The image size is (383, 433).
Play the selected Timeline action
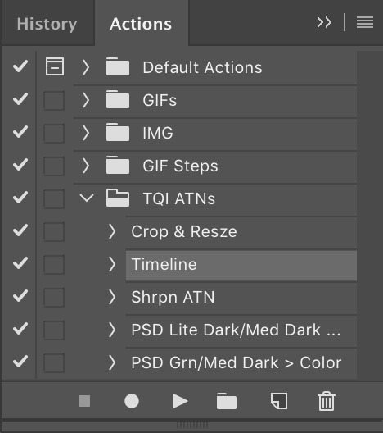pyautogui.click(x=181, y=401)
